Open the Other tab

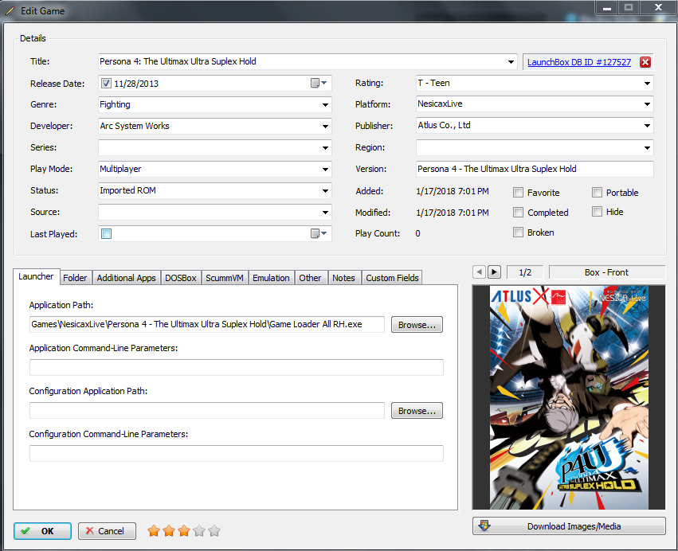(x=310, y=278)
